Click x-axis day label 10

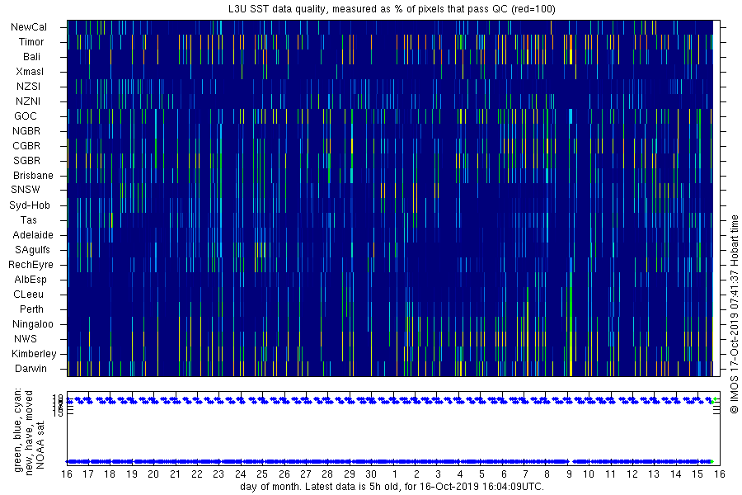(589, 474)
